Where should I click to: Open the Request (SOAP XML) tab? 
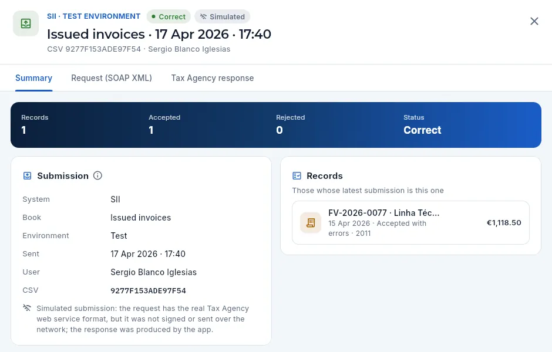(112, 78)
